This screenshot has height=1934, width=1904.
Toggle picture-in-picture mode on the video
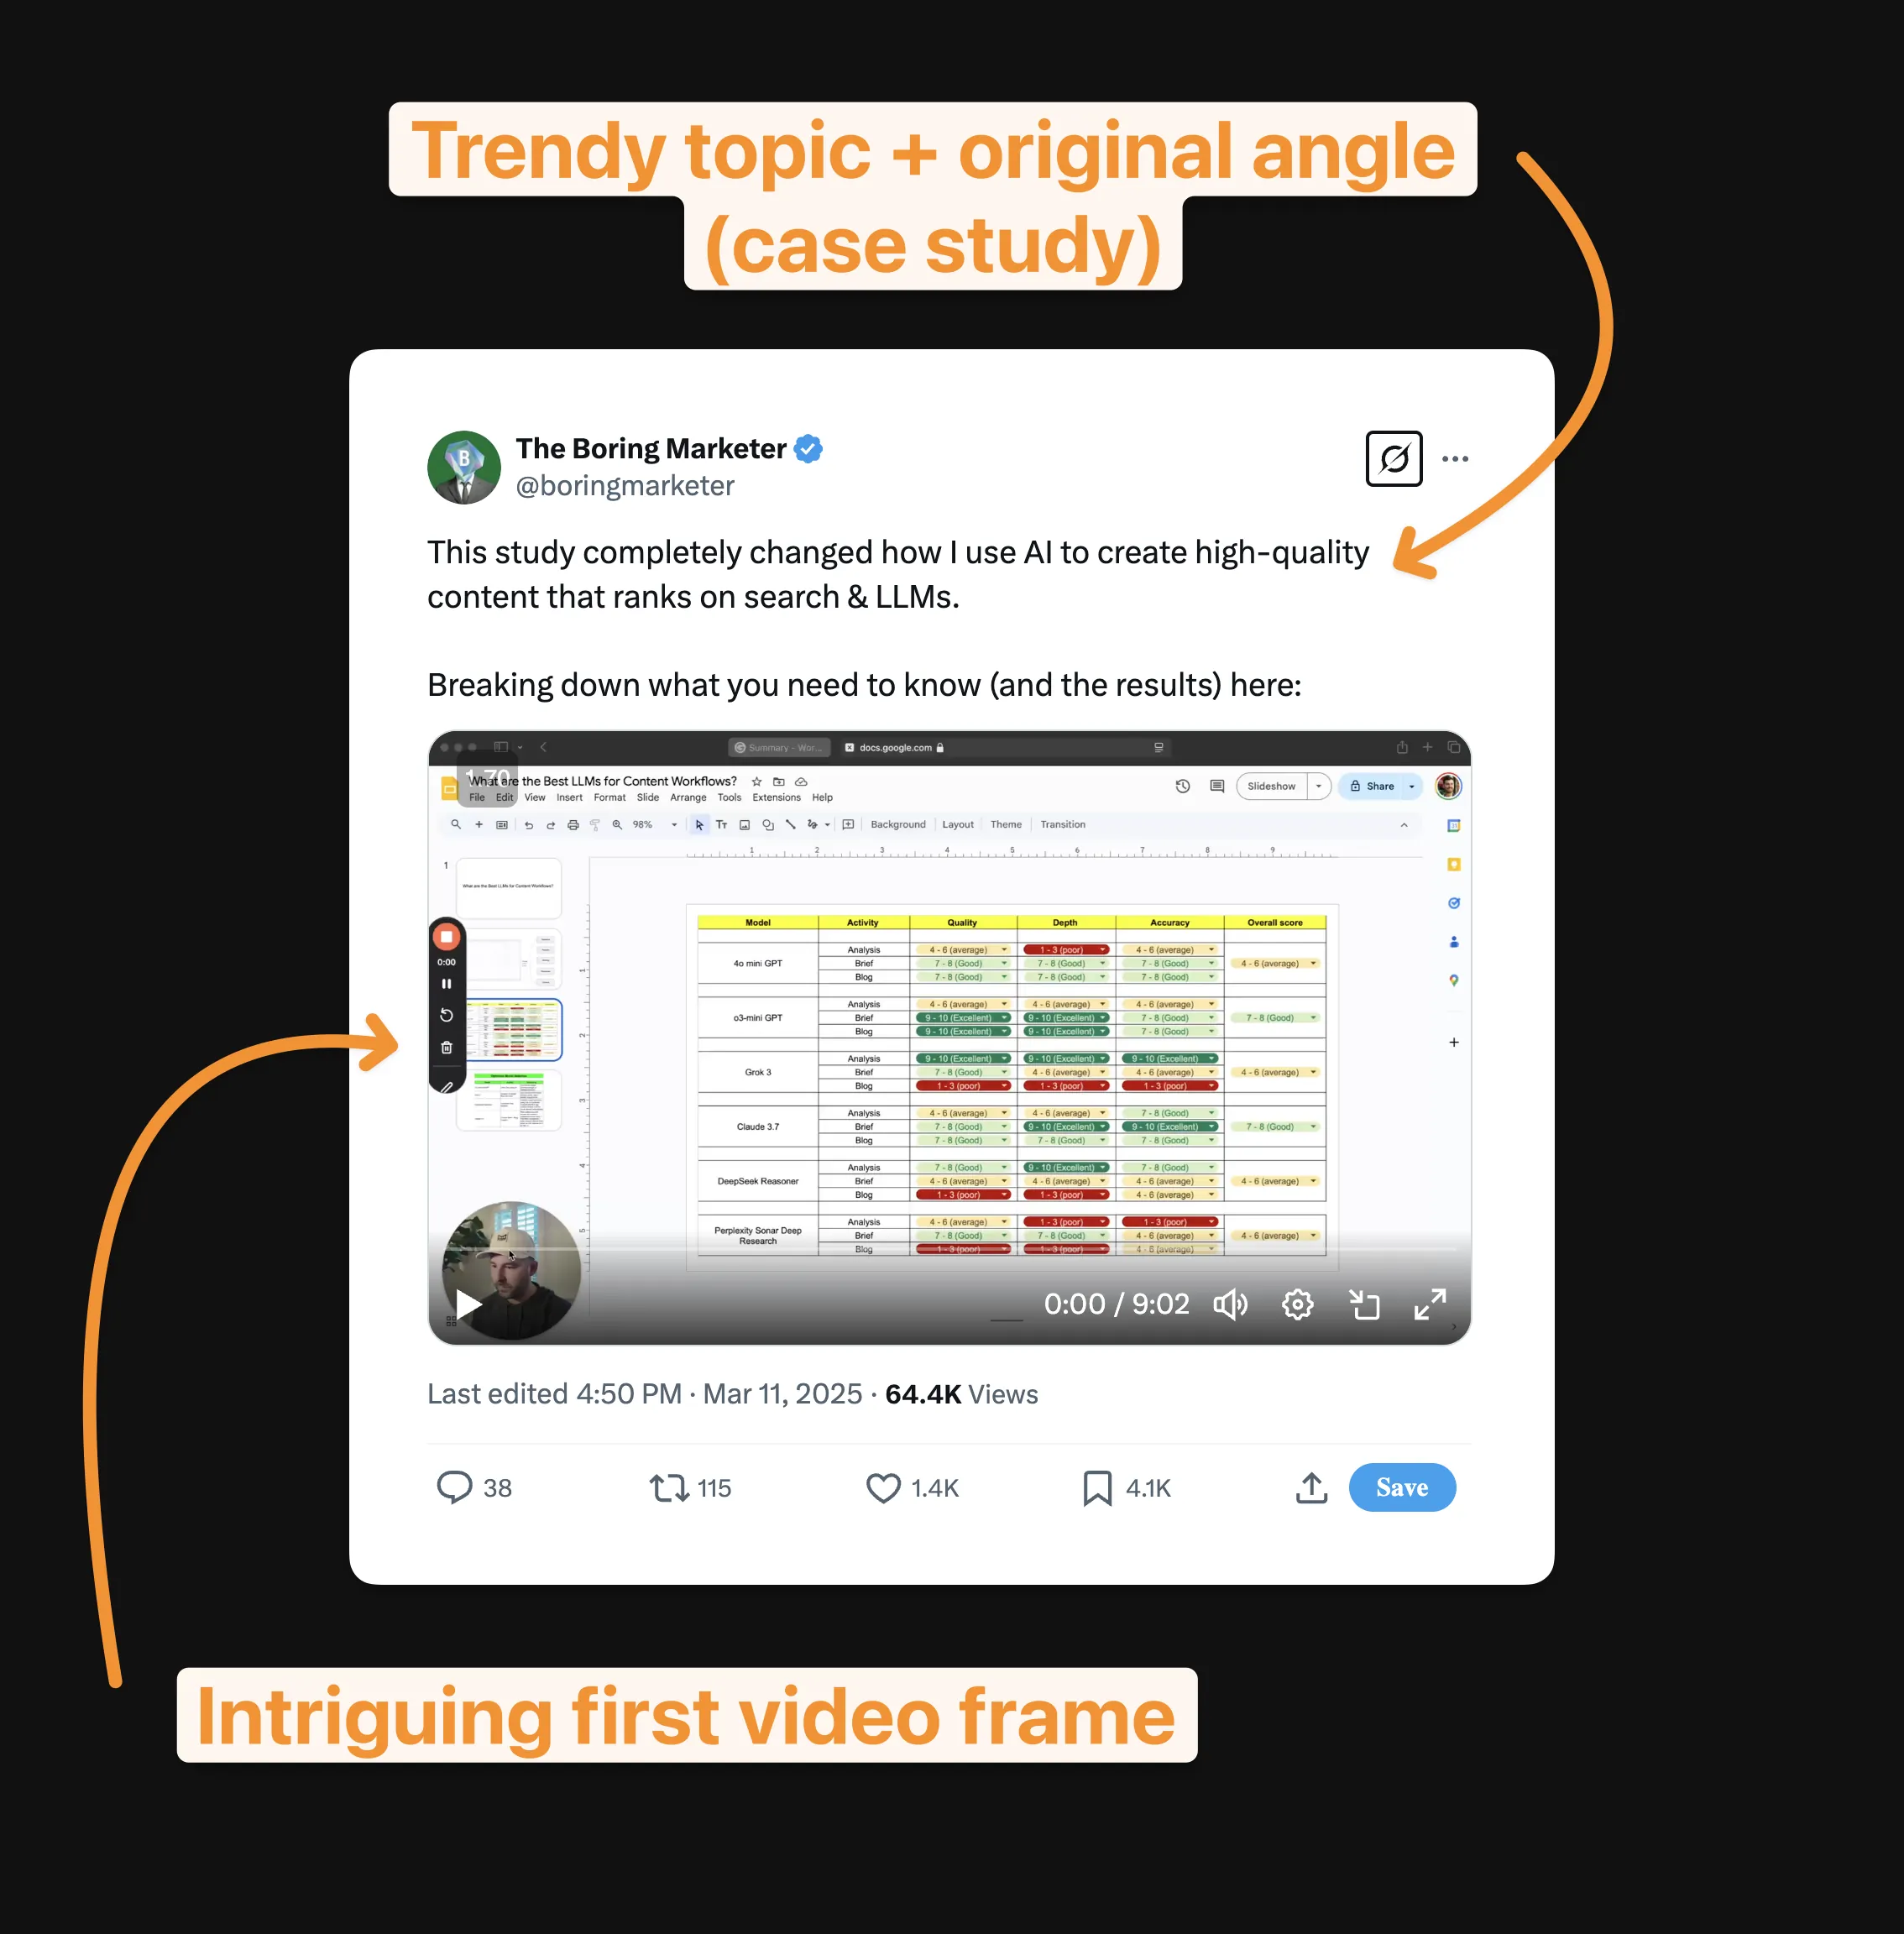(1364, 1304)
